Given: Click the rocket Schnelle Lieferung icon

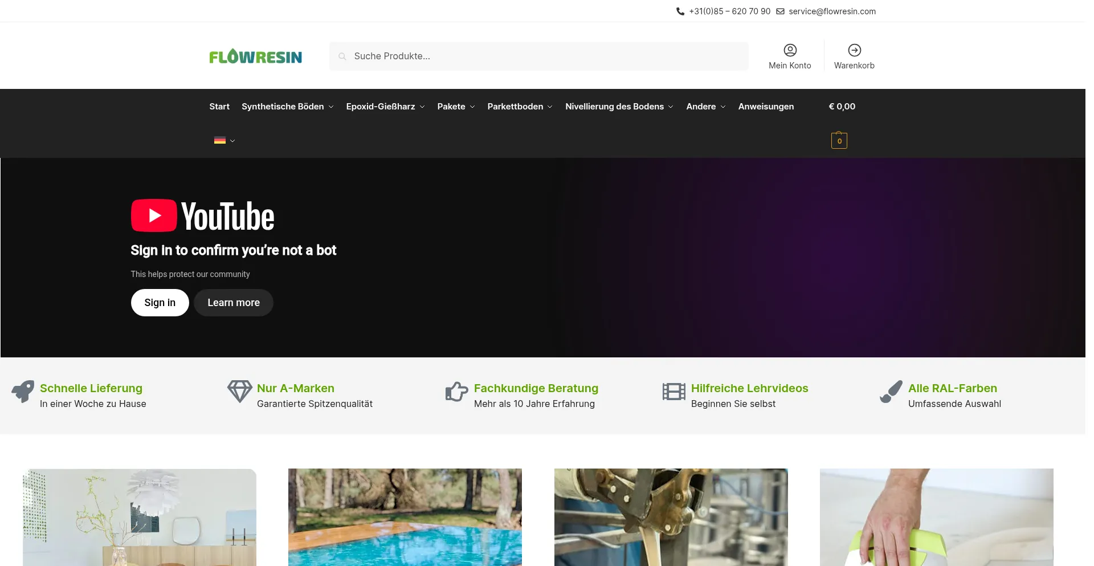Looking at the screenshot, I should point(23,392).
